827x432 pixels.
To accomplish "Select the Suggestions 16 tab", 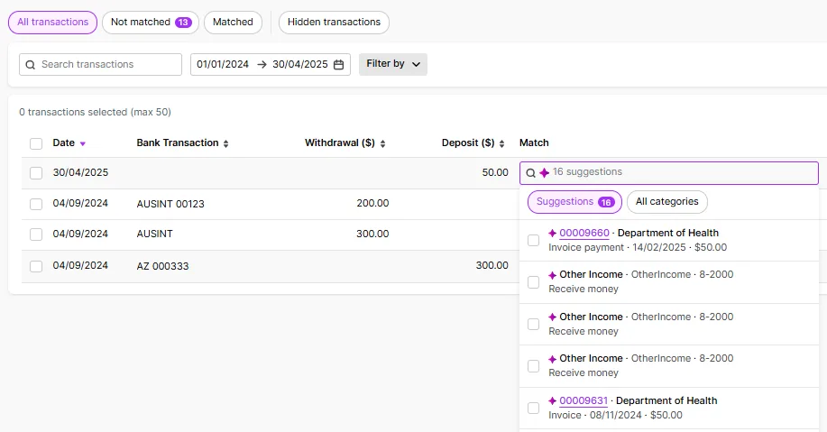I will (x=574, y=202).
